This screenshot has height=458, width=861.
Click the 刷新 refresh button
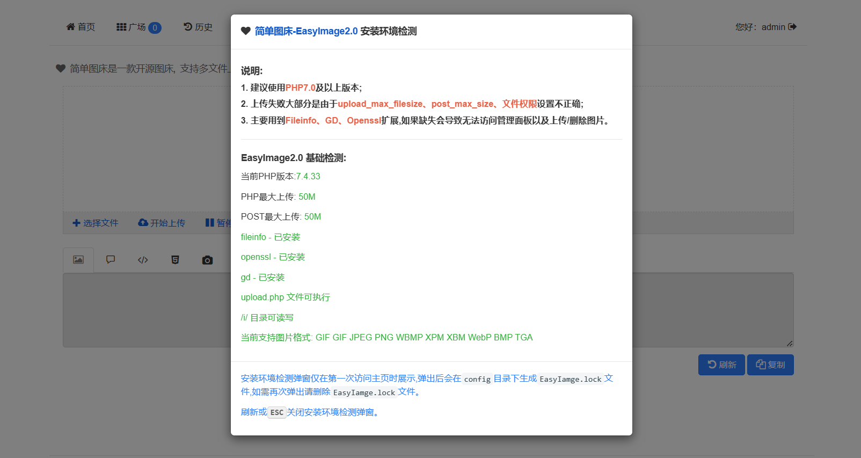pyautogui.click(x=721, y=365)
